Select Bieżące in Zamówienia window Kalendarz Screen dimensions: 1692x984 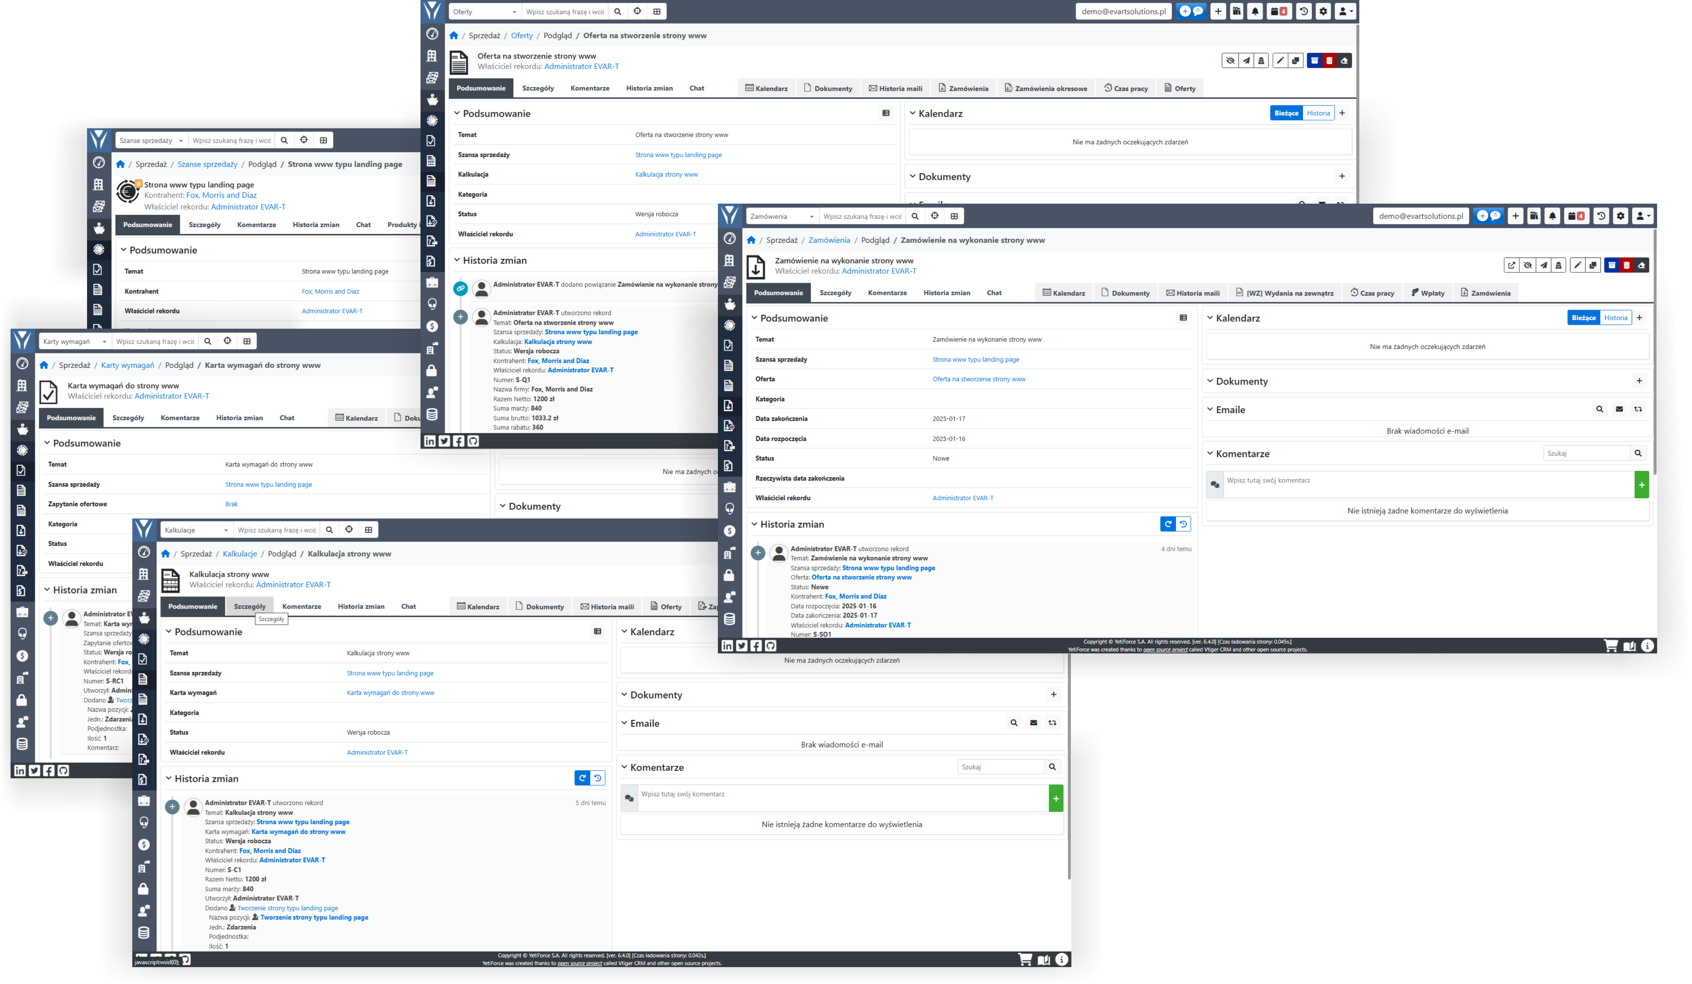(1583, 317)
